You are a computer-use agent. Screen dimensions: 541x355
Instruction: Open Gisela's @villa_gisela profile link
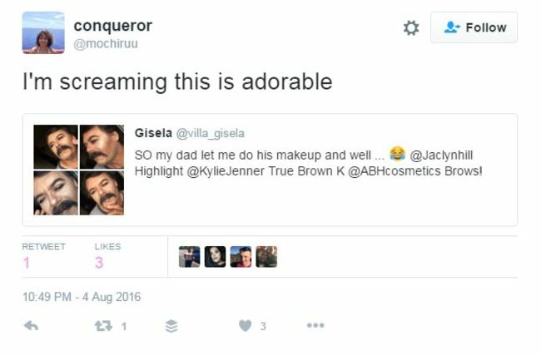(x=210, y=133)
